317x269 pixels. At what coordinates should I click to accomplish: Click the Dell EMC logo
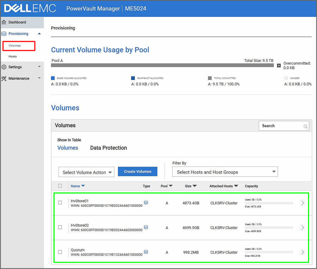click(30, 8)
